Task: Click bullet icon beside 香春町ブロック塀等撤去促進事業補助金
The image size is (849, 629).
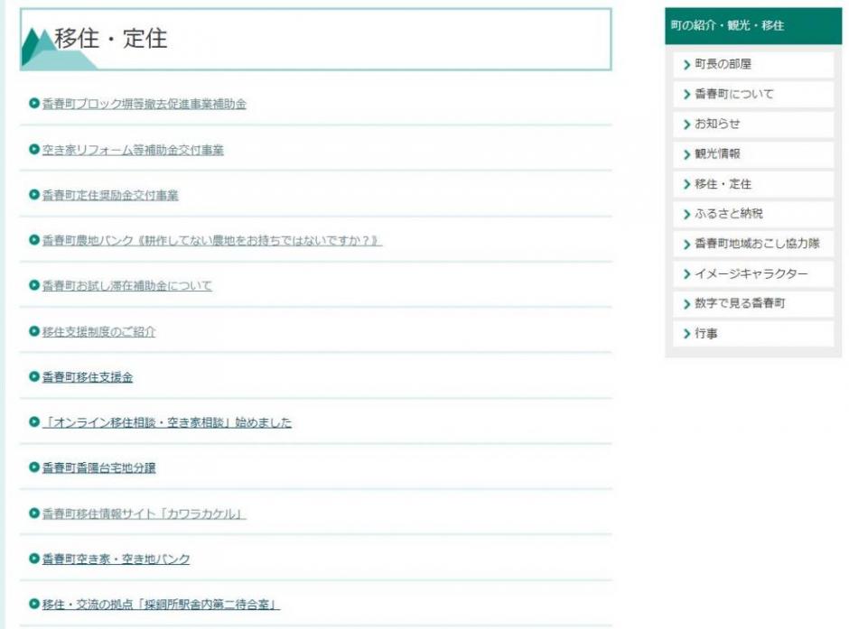Action: click(34, 103)
